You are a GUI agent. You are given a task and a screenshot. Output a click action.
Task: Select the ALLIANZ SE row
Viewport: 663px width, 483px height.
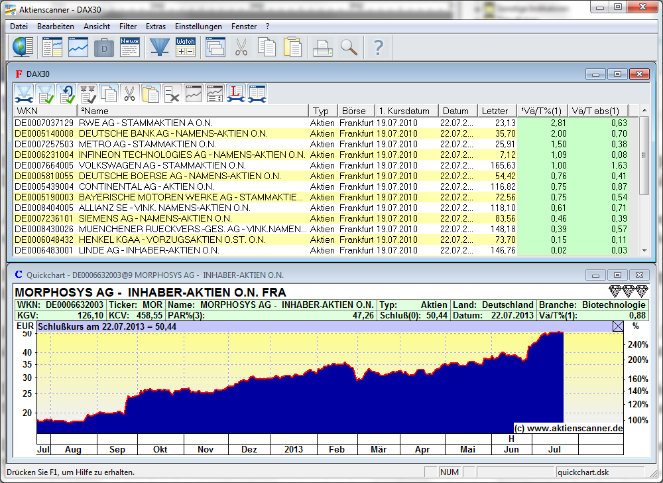(x=320, y=208)
